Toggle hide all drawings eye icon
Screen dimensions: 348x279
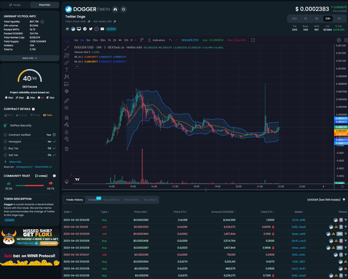coord(67,139)
